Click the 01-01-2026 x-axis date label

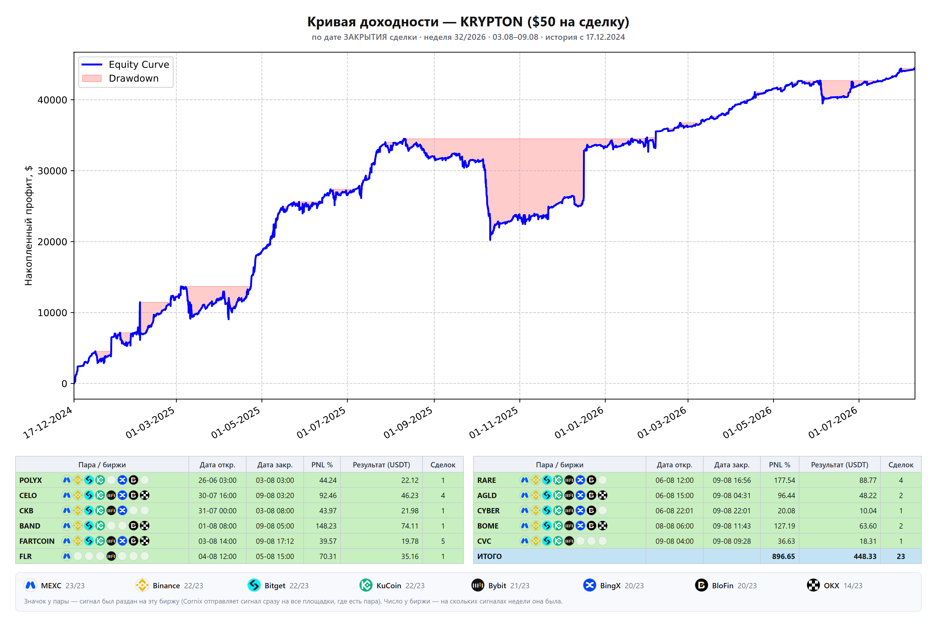click(579, 423)
